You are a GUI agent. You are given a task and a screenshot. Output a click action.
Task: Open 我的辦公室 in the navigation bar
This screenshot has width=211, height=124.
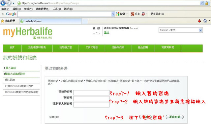[x=66, y=48]
